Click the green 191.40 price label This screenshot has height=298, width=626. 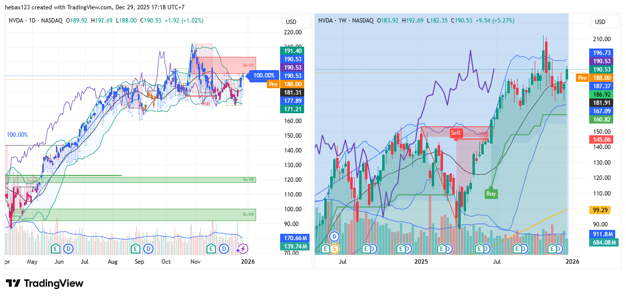coord(293,50)
